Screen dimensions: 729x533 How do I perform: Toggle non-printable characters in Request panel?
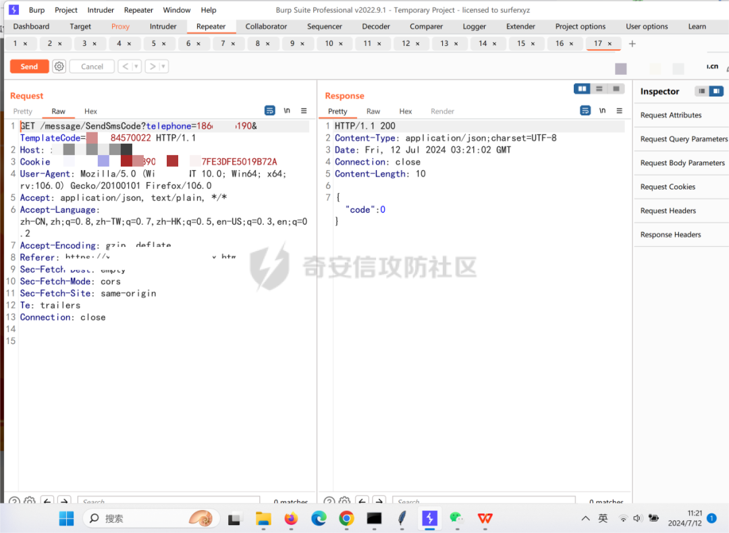[x=287, y=111]
